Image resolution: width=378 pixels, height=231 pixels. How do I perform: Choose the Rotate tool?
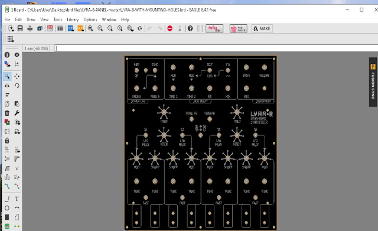17,86
